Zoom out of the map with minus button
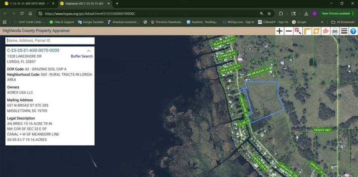This screenshot has width=358, height=177. [288, 31]
